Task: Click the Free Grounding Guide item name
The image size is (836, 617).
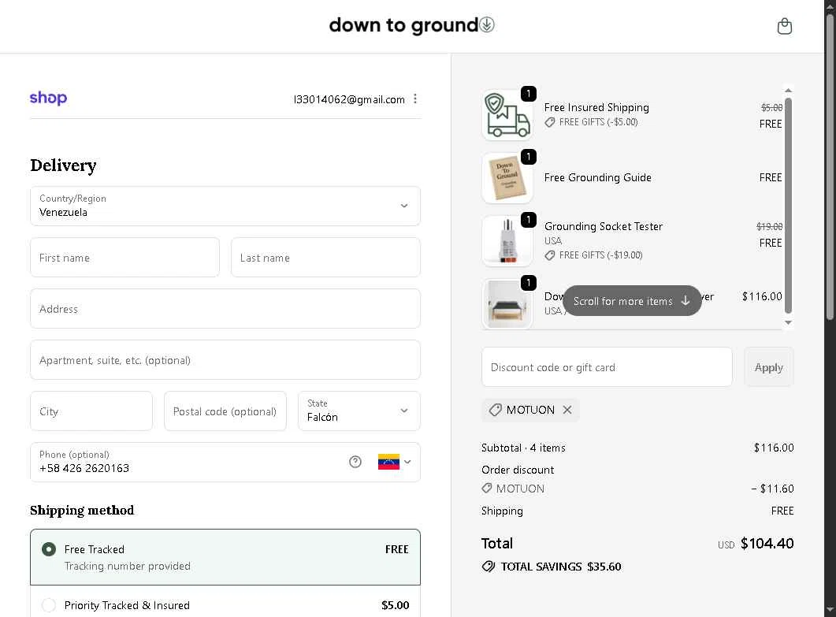Action: pyautogui.click(x=598, y=177)
